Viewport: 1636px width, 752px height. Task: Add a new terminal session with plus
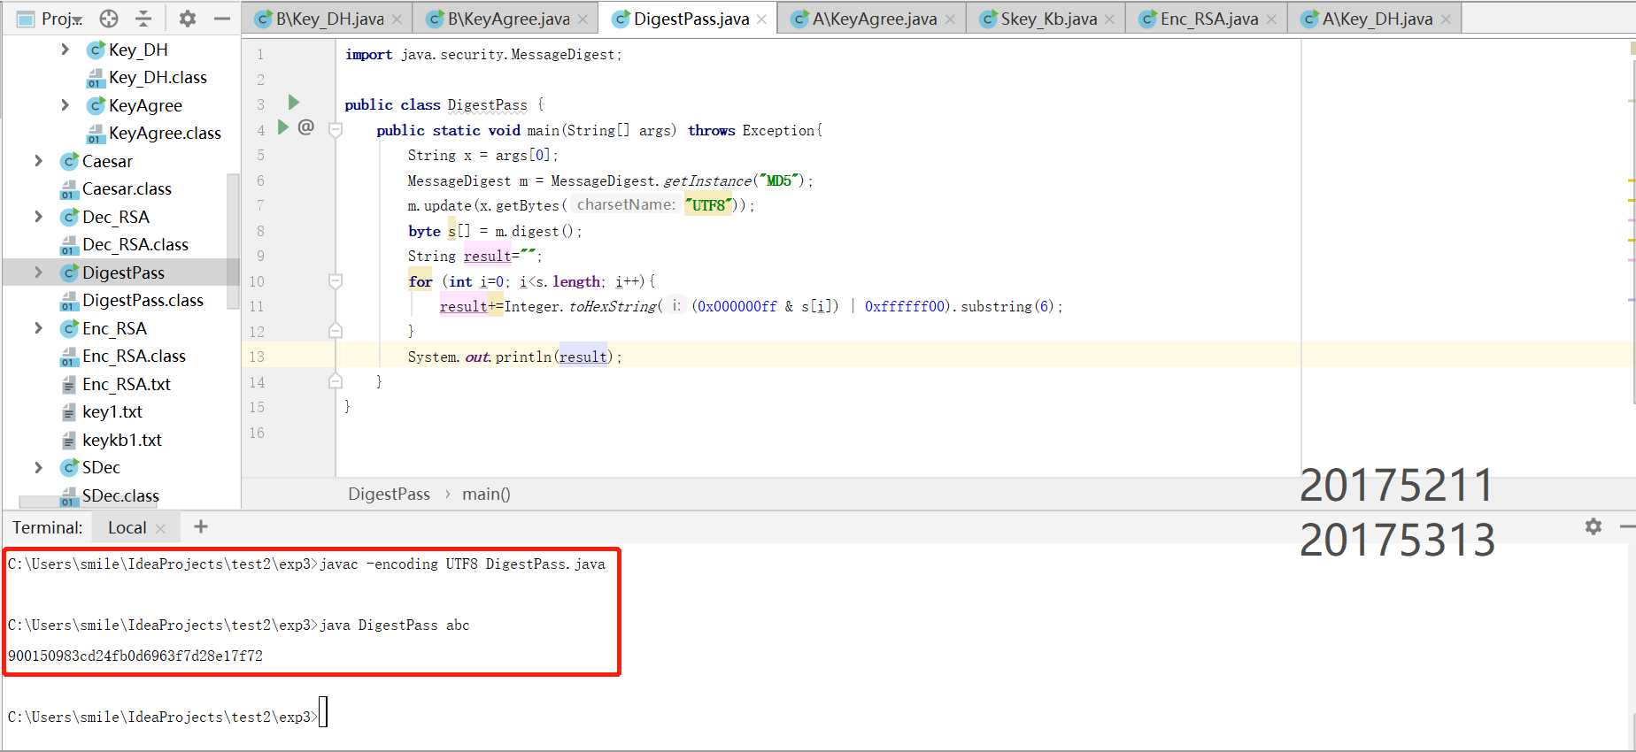[x=201, y=526]
